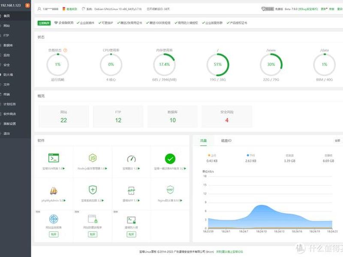Viewport: 343px width, 257px height.
Task: Switch to the 流量 tab
Action: coord(203,140)
